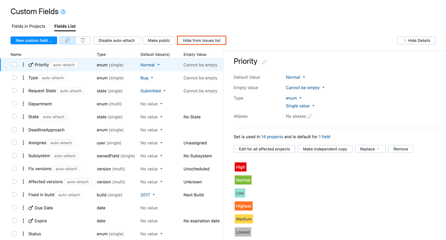This screenshot has width=446, height=240.
Task: Open the Custom Fields help icon
Action: 63,11
